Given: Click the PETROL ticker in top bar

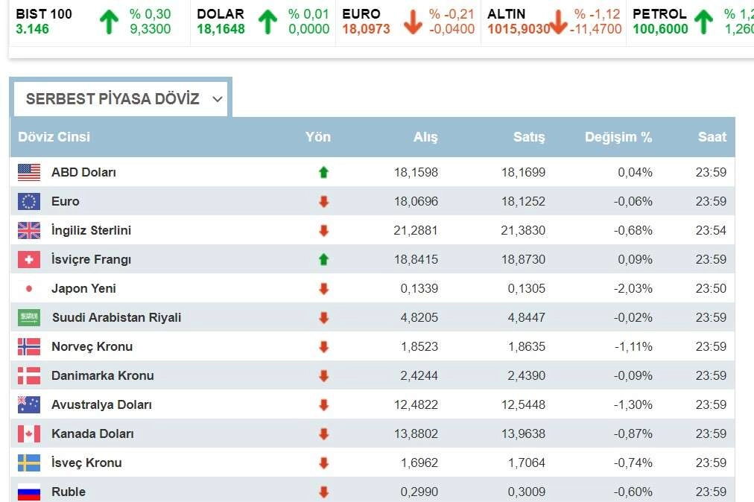Looking at the screenshot, I should 659,21.
